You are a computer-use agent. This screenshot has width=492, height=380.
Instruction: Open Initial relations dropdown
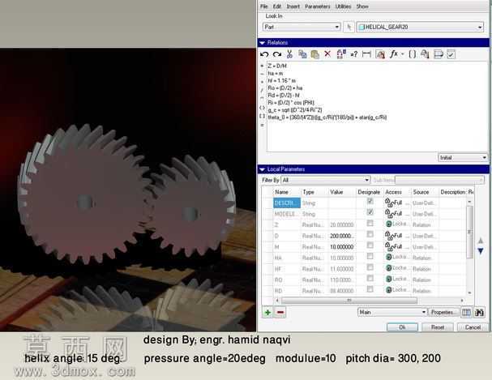(x=463, y=157)
